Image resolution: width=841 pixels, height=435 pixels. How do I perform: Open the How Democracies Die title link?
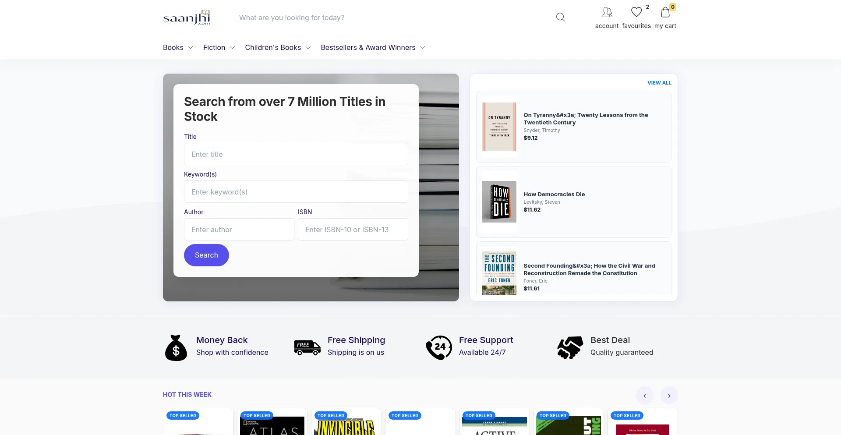tap(554, 195)
